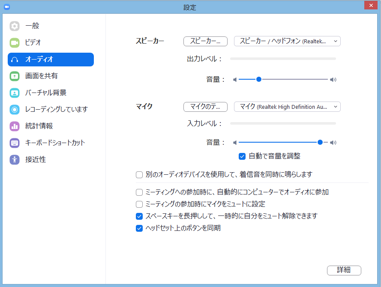The image size is (381, 287).
Task: Click the low-volume icon on speaker slider
Action: (235, 80)
